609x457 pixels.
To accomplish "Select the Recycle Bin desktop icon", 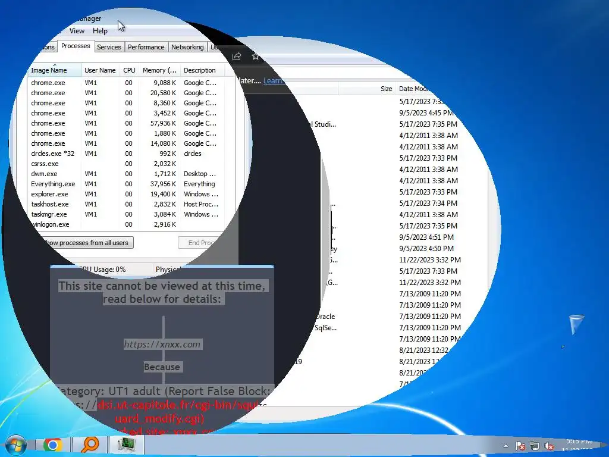I will click(576, 324).
